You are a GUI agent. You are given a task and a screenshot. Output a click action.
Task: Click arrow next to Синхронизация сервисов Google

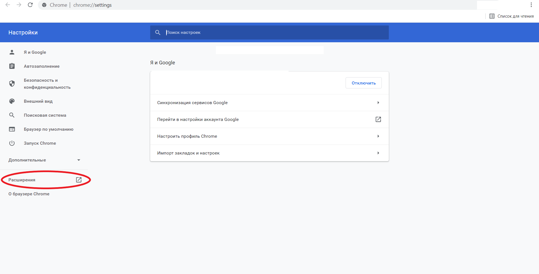tap(378, 103)
